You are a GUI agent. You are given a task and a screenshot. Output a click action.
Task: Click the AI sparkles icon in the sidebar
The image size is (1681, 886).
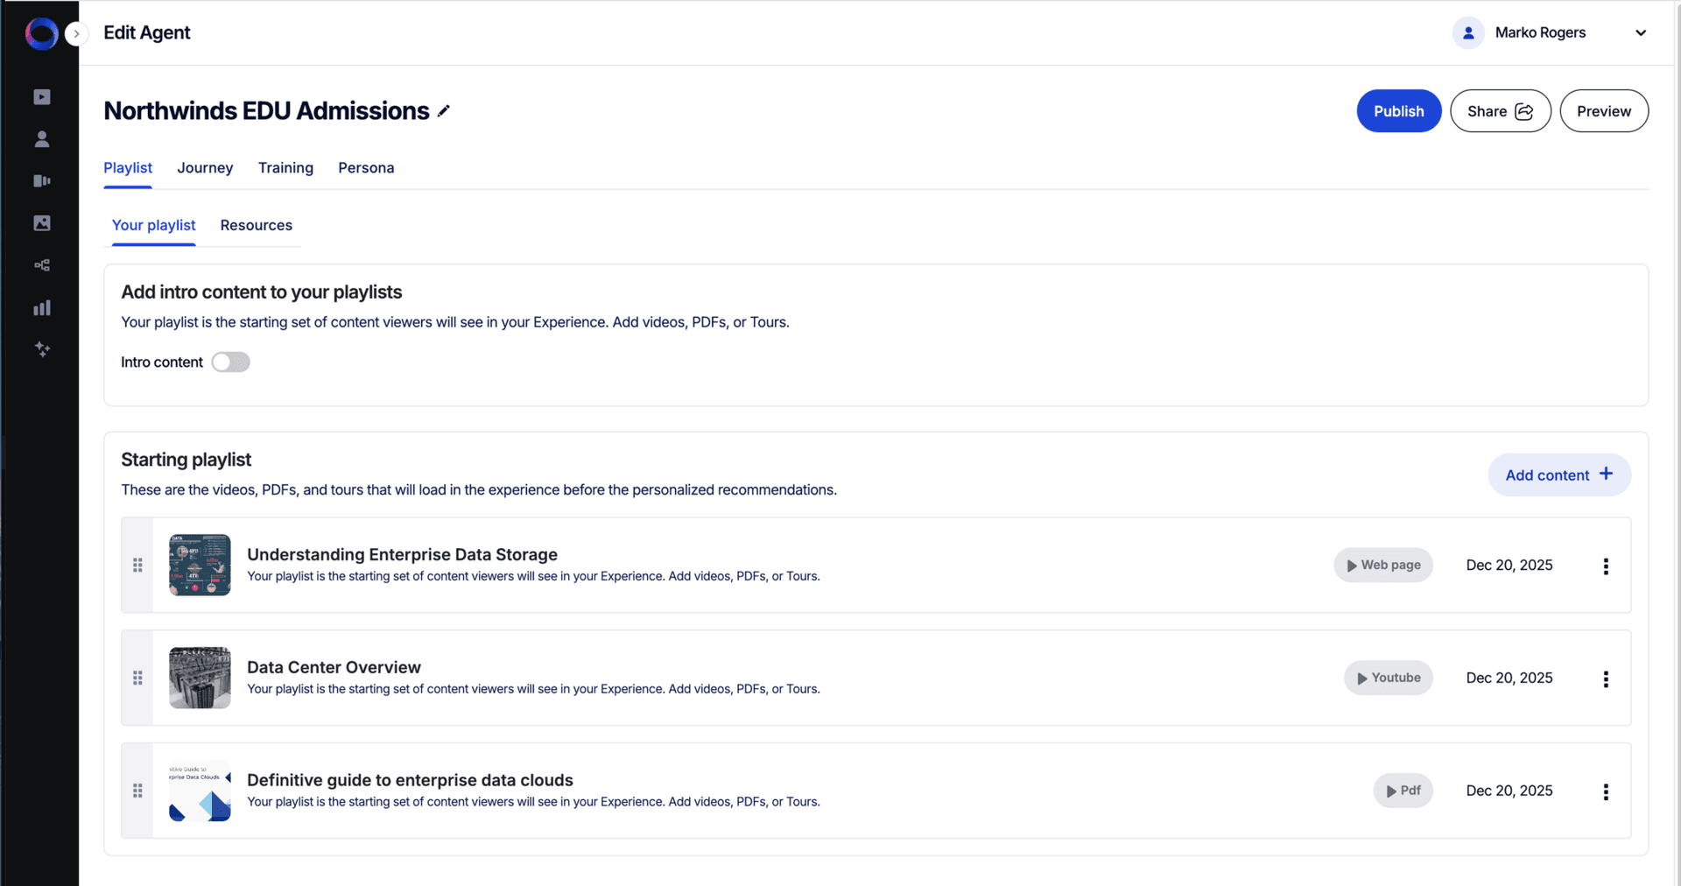point(41,349)
